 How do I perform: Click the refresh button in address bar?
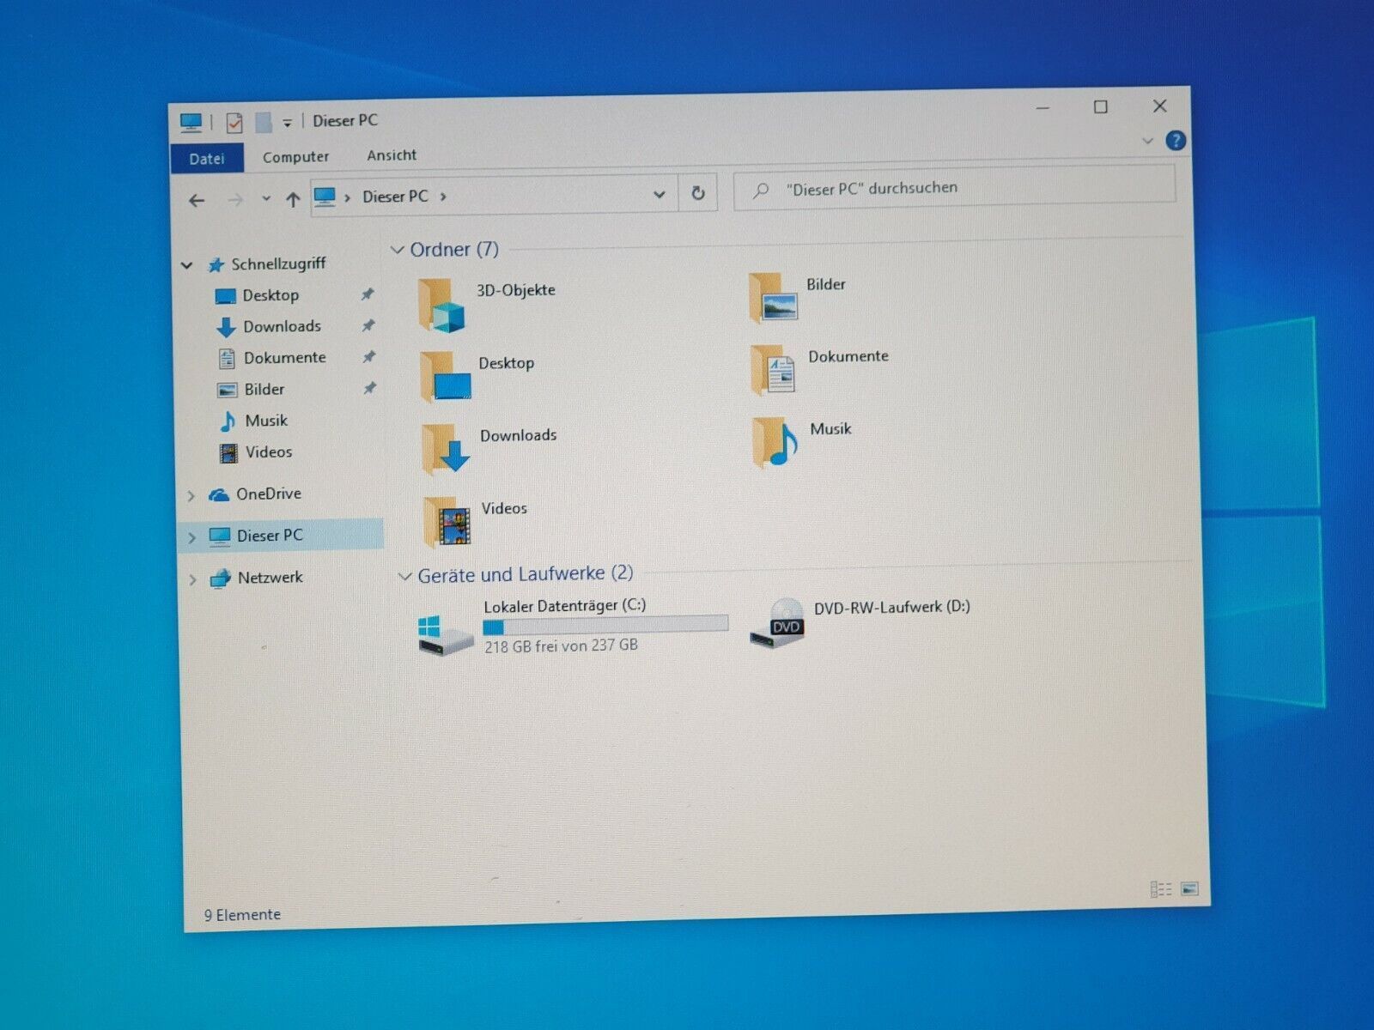click(x=698, y=194)
